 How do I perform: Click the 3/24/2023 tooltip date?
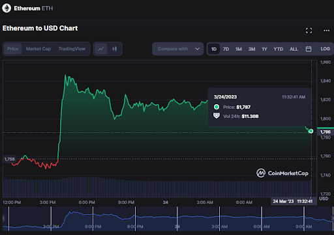(225, 97)
